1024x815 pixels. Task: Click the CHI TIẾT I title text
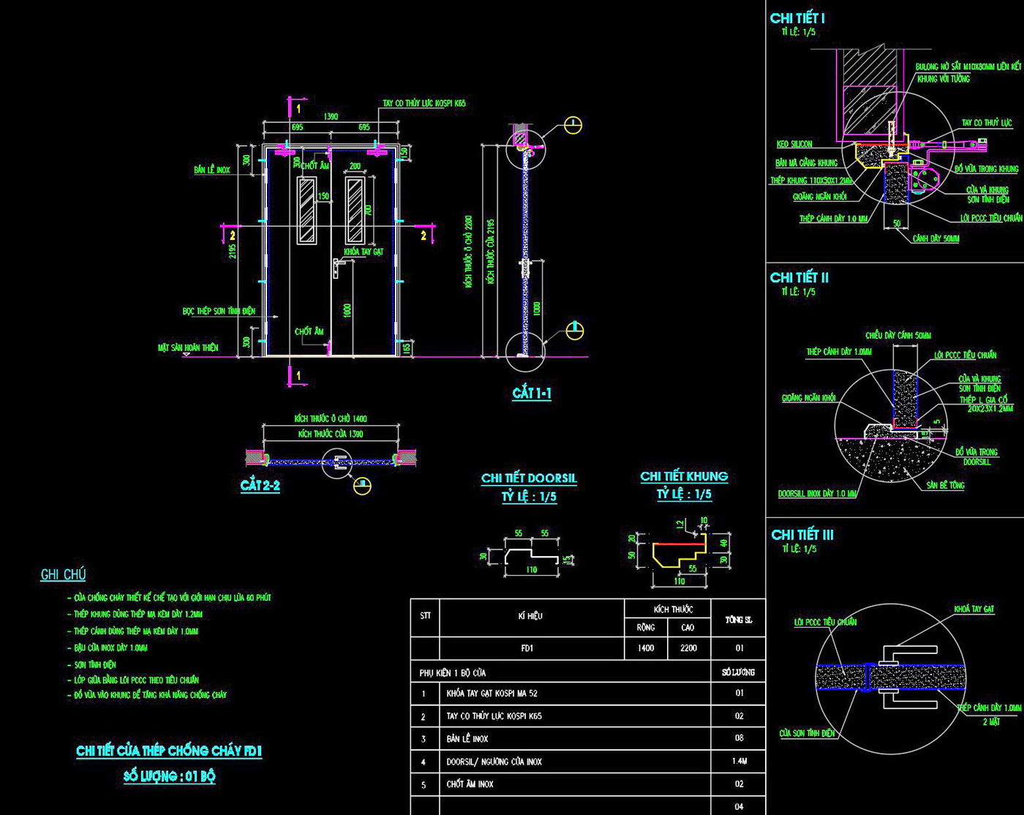click(797, 18)
